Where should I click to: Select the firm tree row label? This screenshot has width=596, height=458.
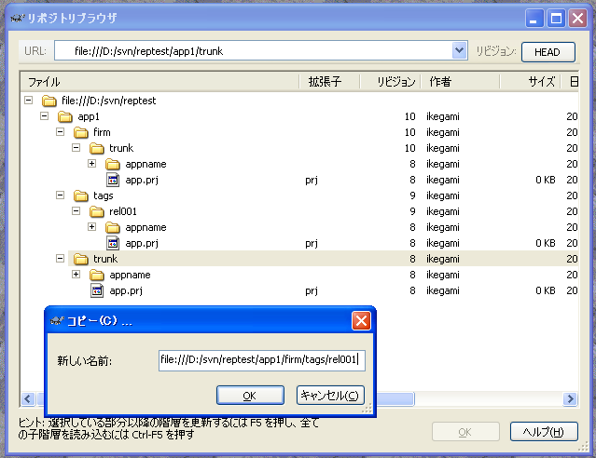[x=102, y=132]
